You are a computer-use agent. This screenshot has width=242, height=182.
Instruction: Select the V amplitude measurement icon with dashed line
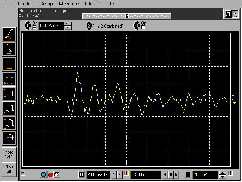pyautogui.click(x=9, y=138)
